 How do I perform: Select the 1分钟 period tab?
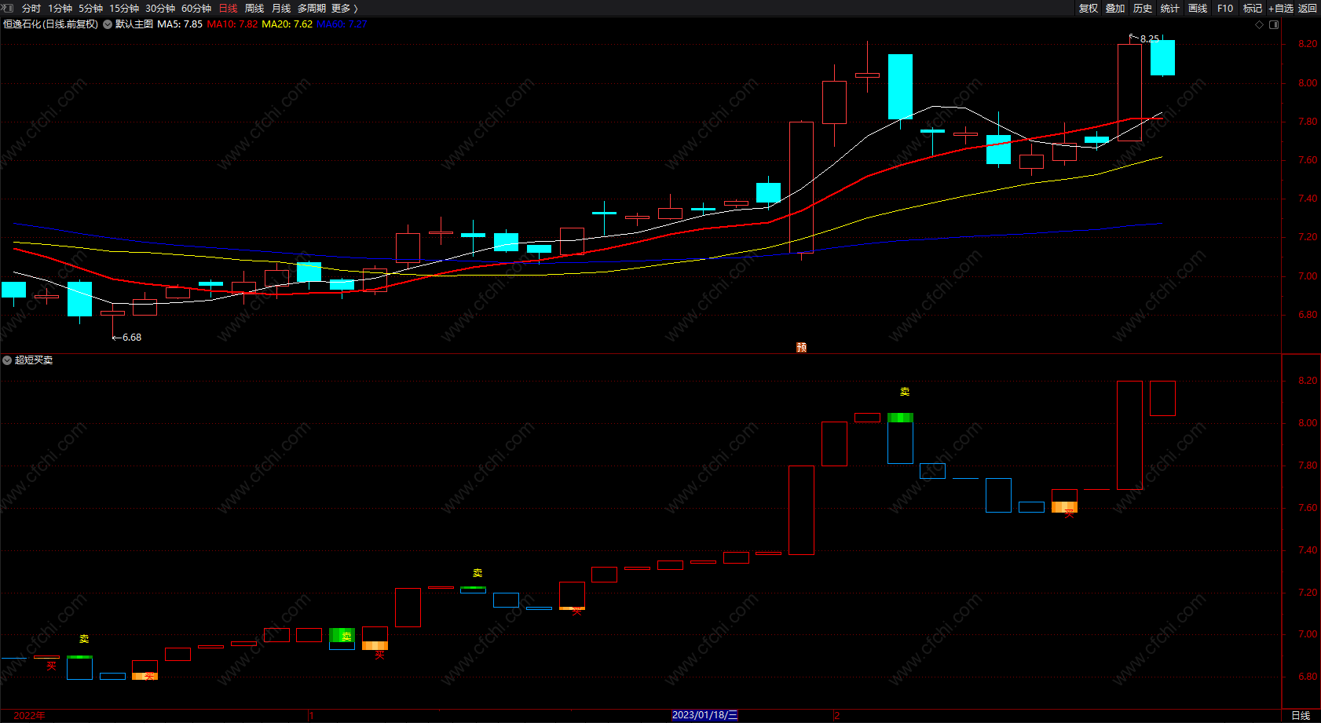(60, 8)
